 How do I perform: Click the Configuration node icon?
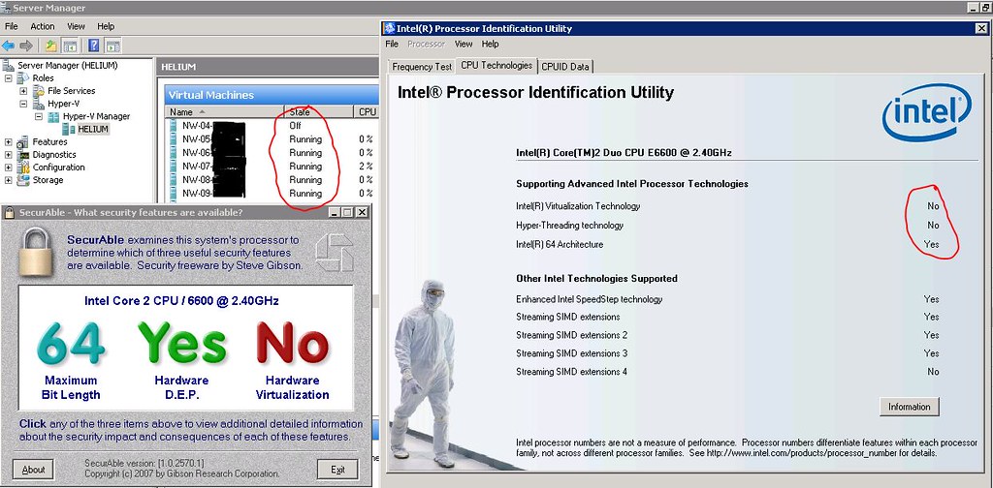(23, 167)
